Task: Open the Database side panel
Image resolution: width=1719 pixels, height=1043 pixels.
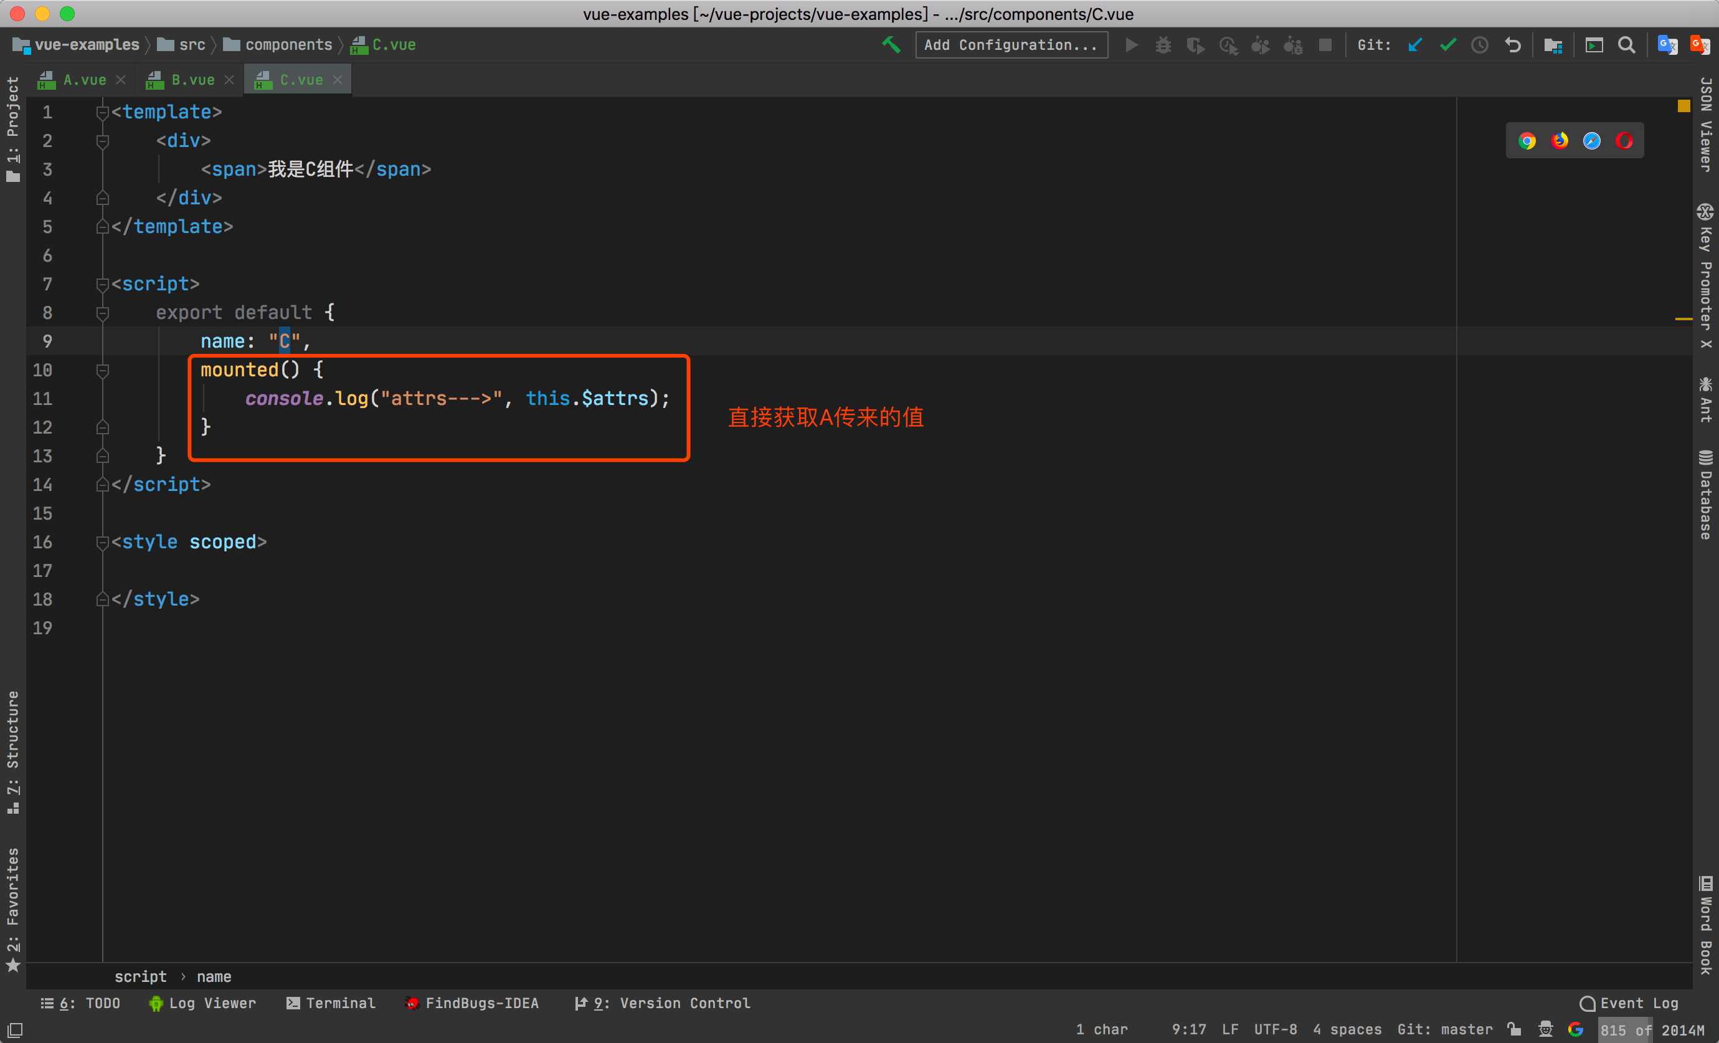Action: [1706, 495]
